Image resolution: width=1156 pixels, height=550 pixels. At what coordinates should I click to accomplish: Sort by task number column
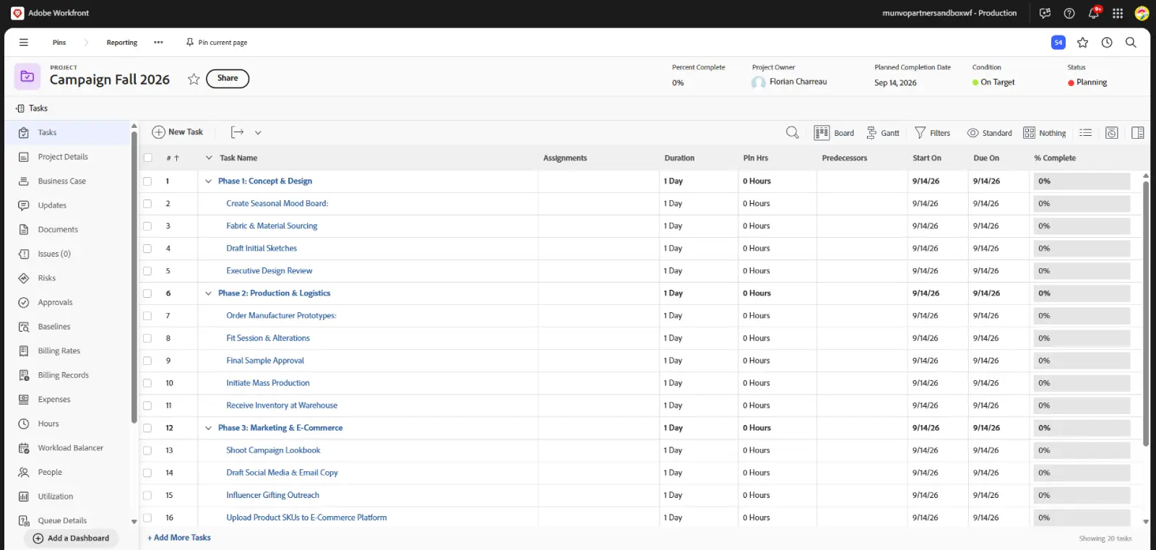click(x=172, y=158)
